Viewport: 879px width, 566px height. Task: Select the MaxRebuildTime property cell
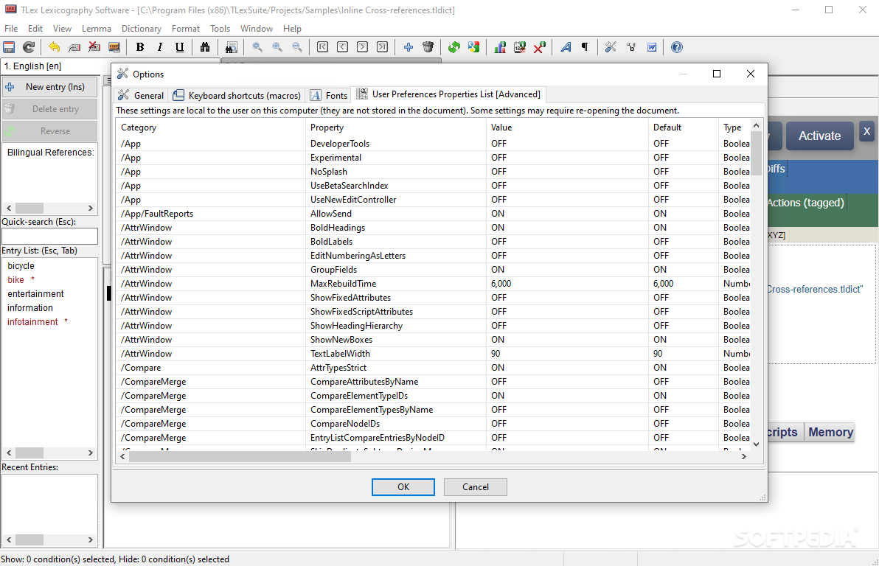coord(396,284)
